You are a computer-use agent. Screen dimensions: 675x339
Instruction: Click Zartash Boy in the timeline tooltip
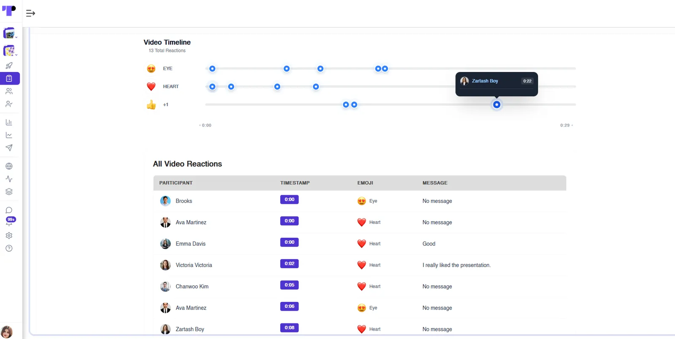485,81
